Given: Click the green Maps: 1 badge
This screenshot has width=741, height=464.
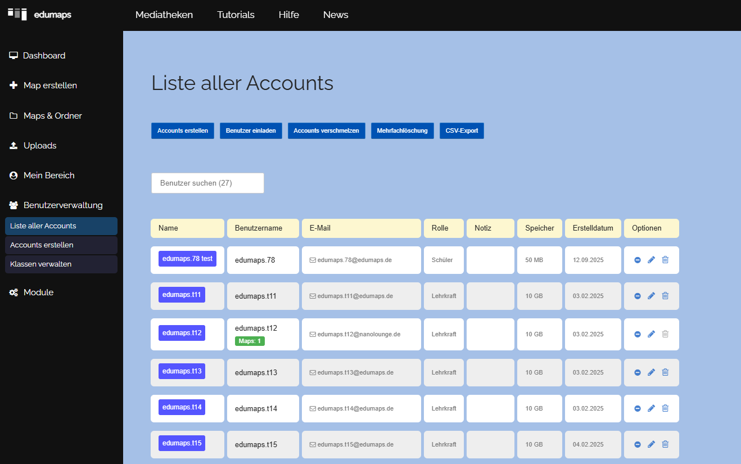Looking at the screenshot, I should (250, 341).
